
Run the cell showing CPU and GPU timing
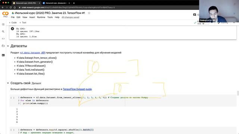coord(12,29)
